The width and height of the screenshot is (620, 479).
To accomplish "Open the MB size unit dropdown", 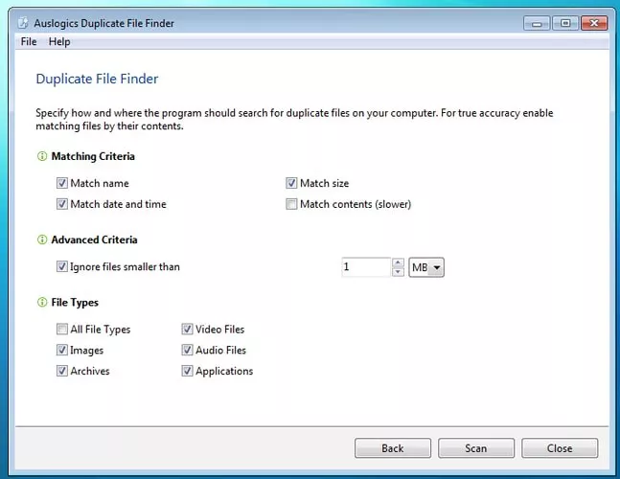I will (x=426, y=267).
